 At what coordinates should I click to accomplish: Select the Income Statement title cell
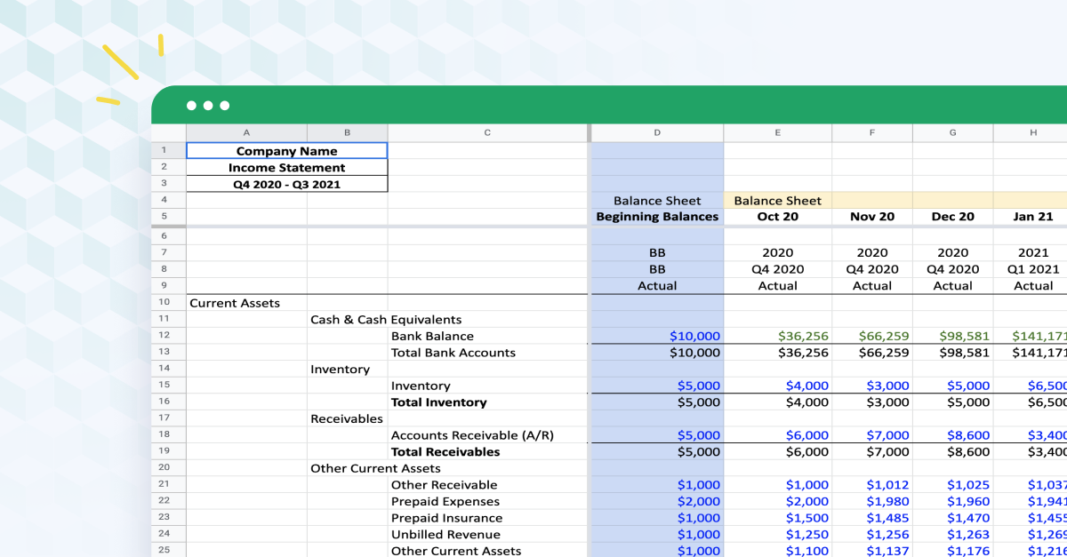[x=286, y=167]
